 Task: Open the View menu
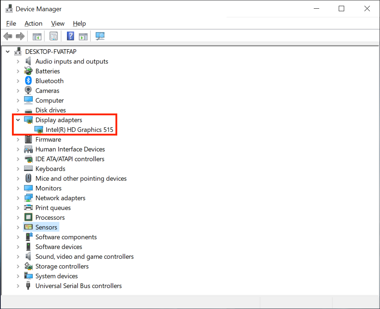tap(58, 23)
